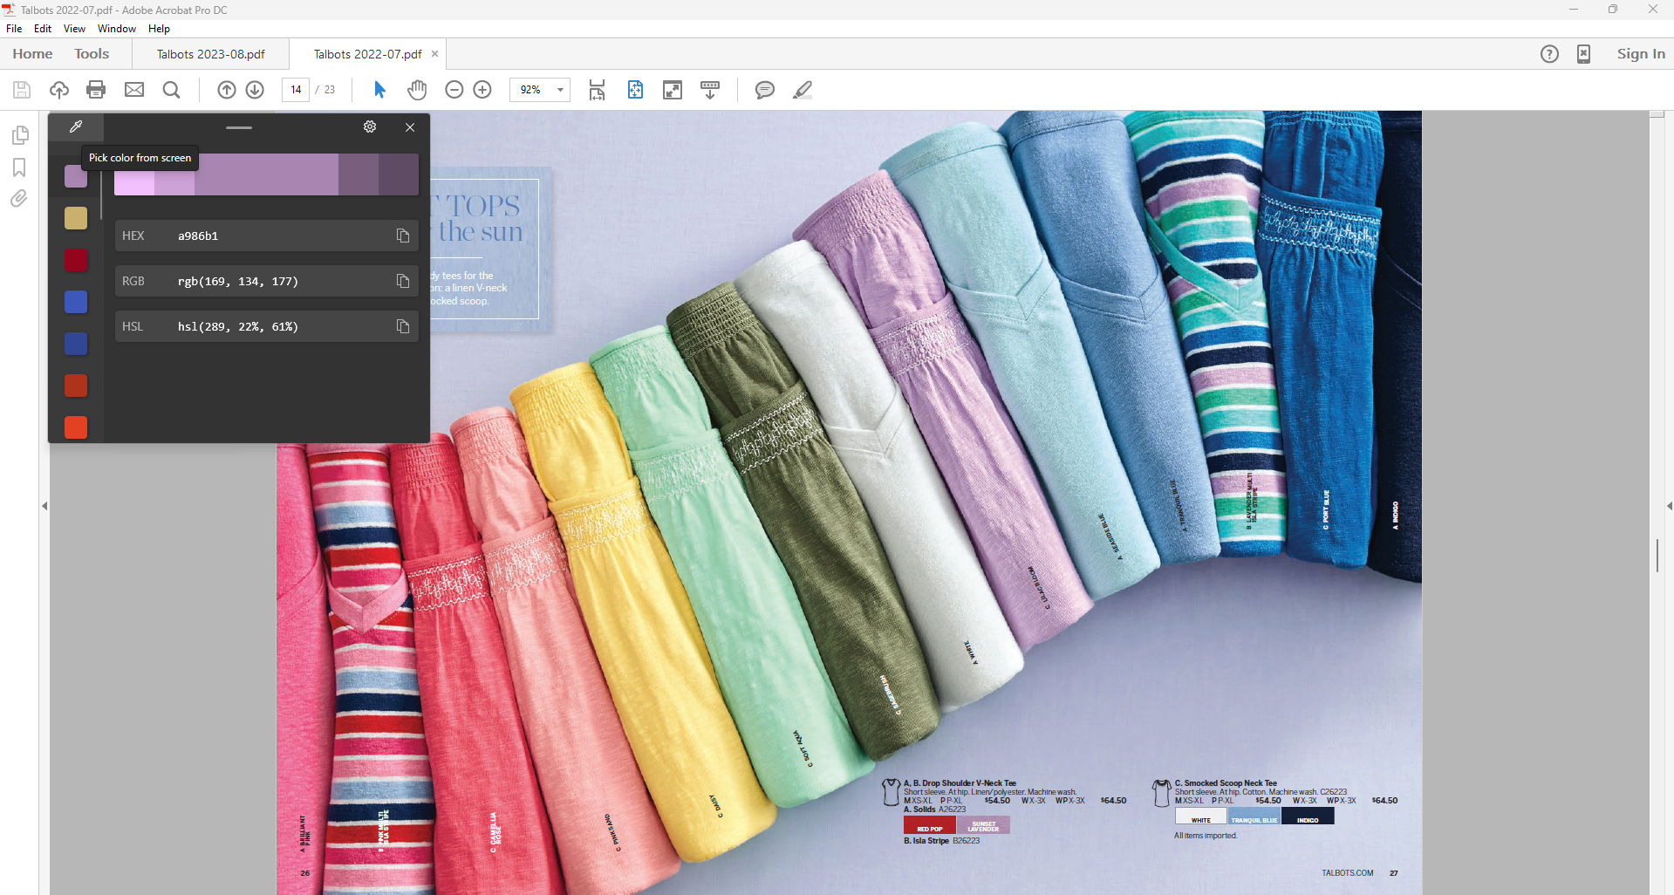Open the Bookmarks panel in sidebar
This screenshot has width=1674, height=895.
(x=19, y=167)
